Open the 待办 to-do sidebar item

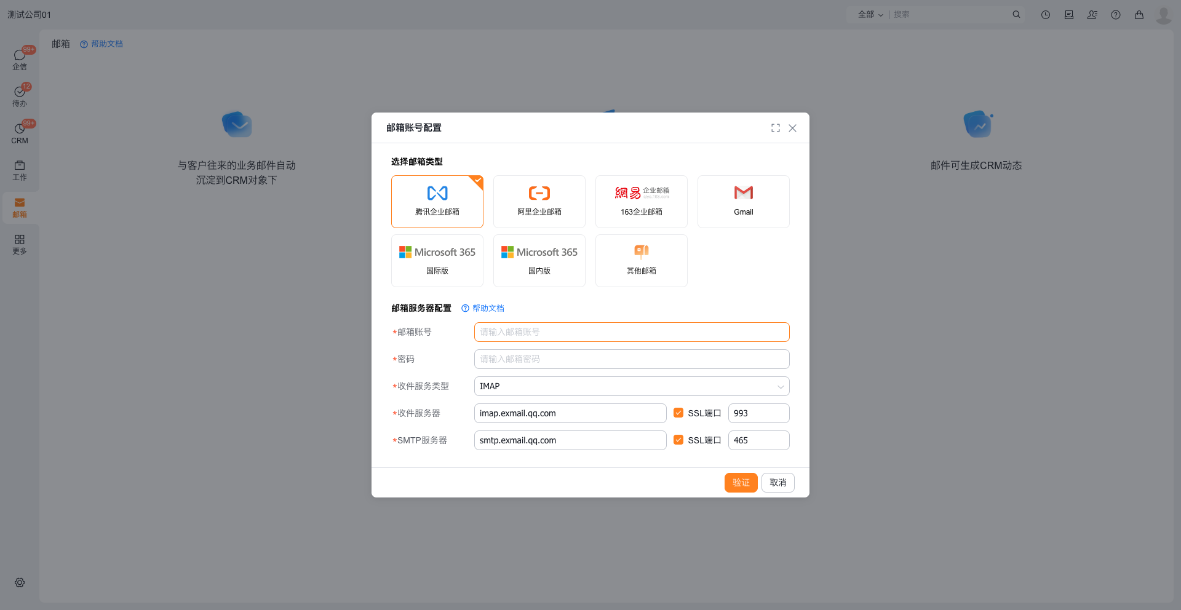click(x=20, y=96)
